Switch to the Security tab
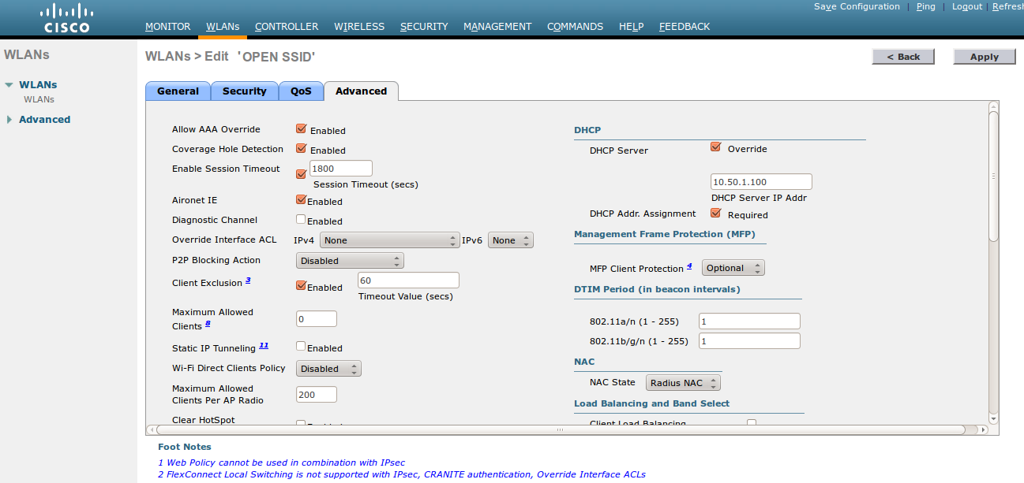 (244, 91)
